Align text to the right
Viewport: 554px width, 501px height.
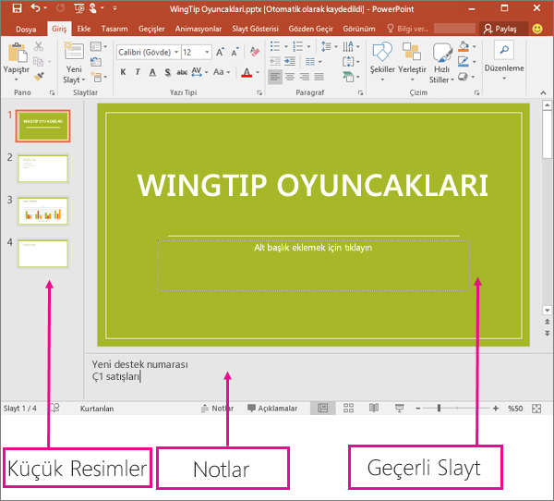tap(304, 77)
